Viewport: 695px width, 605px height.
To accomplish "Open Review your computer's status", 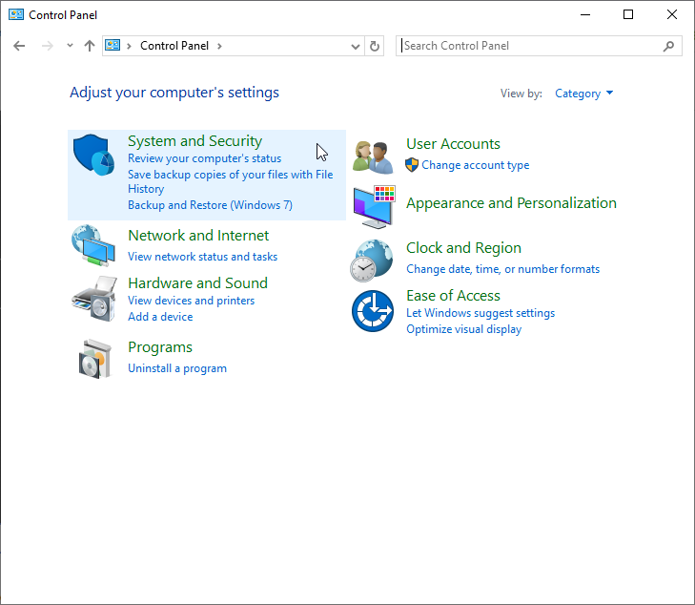I will (204, 158).
